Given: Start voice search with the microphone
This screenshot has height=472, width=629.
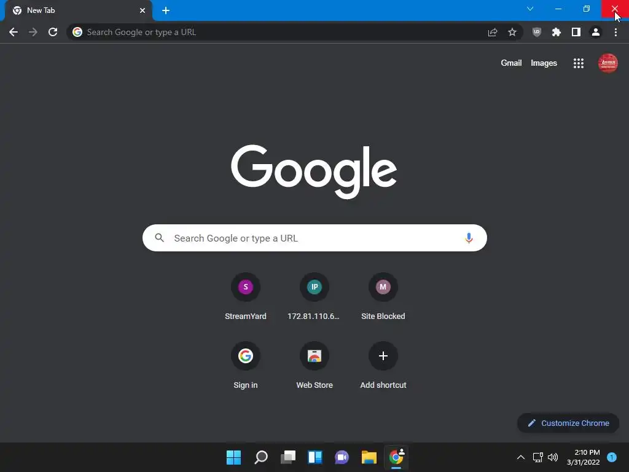Looking at the screenshot, I should [469, 238].
